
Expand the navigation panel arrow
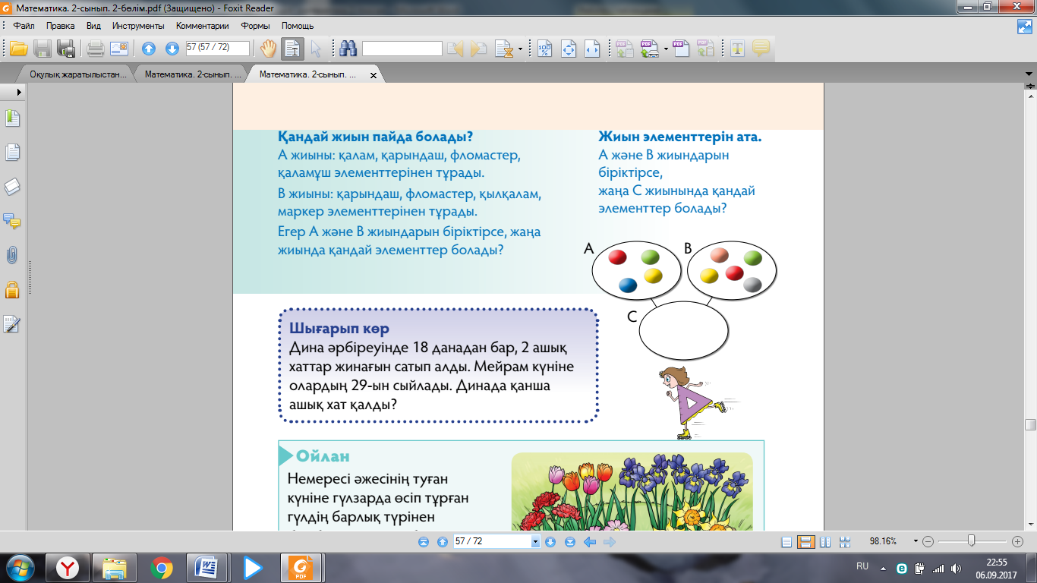pyautogui.click(x=18, y=91)
